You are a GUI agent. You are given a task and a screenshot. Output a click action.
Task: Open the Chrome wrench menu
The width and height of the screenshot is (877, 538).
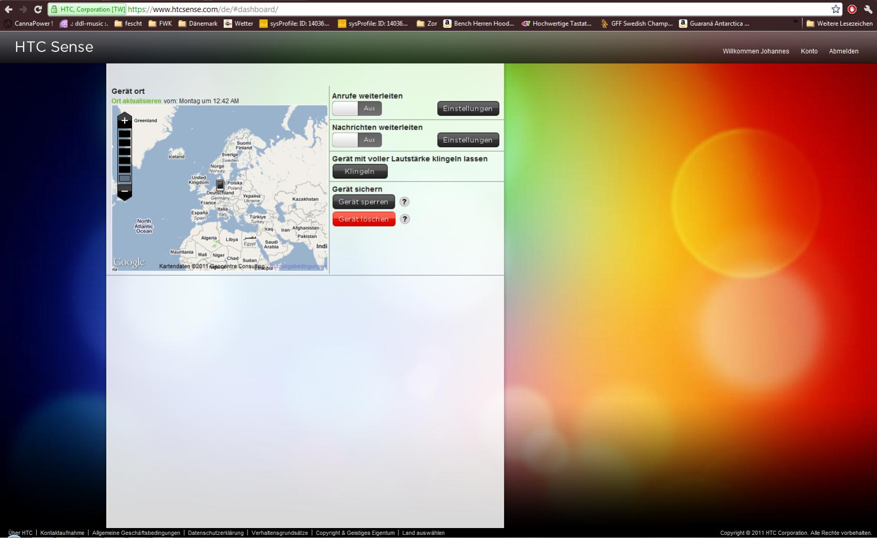tap(868, 9)
